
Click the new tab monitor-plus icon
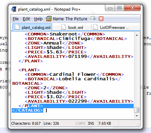(93, 18)
